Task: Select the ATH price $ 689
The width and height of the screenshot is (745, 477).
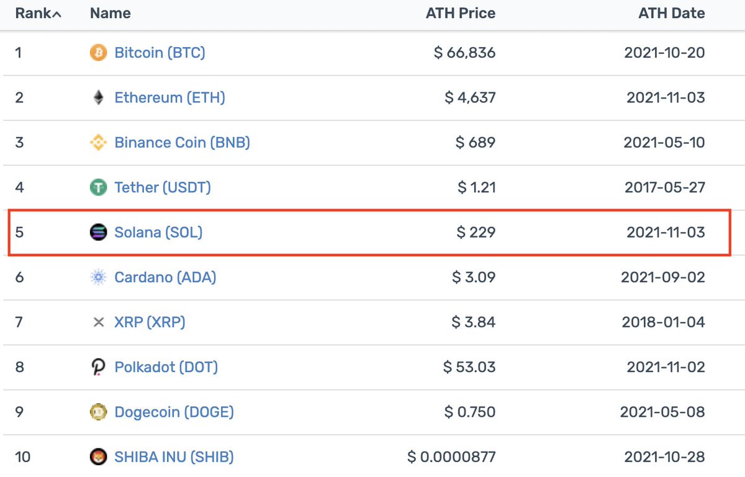Action: 476,143
